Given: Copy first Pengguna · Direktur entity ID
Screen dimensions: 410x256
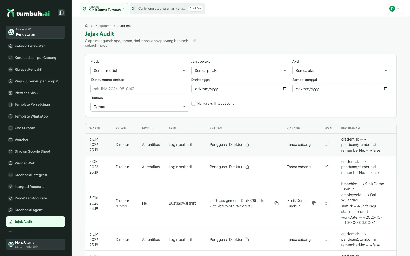Looking at the screenshot, I should [x=247, y=145].
